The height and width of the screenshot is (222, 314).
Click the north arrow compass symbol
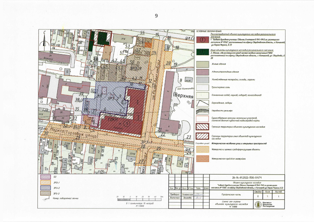point(44,39)
